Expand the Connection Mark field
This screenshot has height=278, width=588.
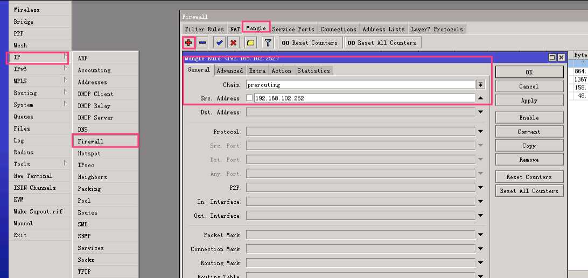(480, 249)
